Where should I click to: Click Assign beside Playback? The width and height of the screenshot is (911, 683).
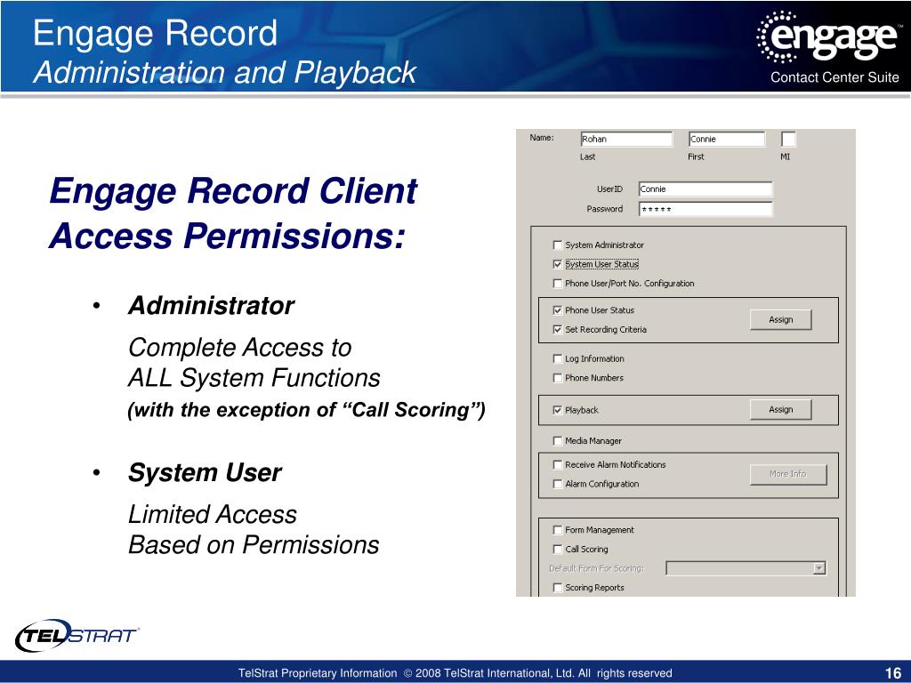pos(780,409)
